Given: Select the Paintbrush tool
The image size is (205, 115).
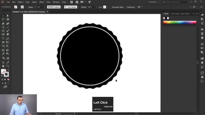Looking at the screenshot, I should point(8,31).
